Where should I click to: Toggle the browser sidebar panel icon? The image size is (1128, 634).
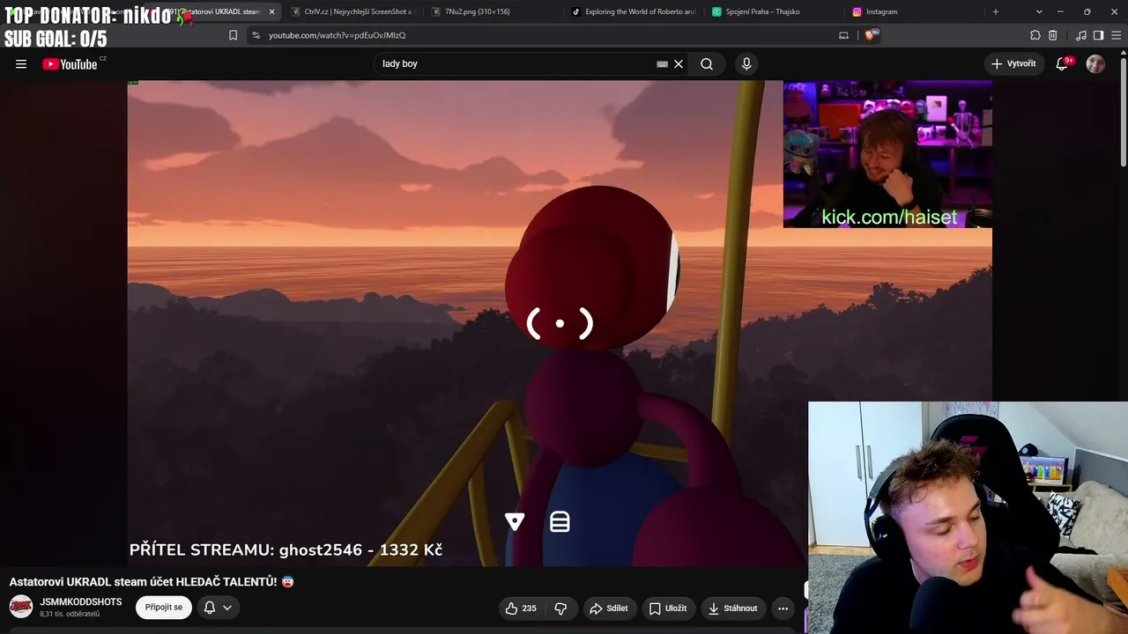1098,35
